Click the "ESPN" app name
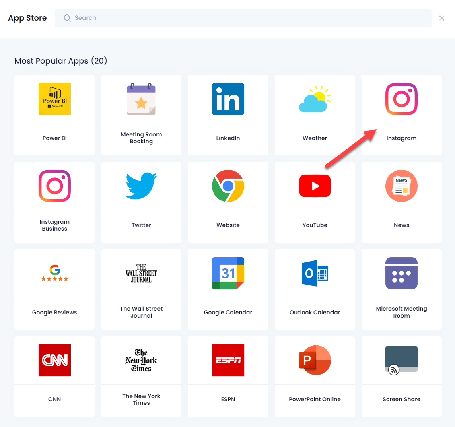 point(228,399)
